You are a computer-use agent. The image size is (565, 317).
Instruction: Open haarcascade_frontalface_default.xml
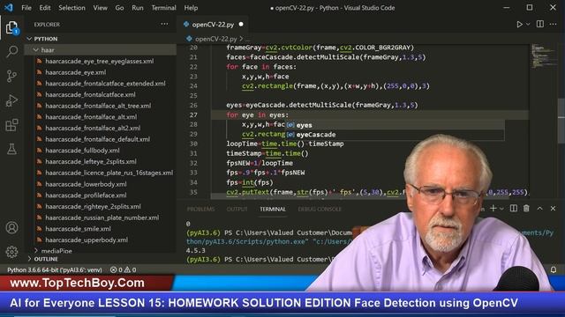point(98,139)
